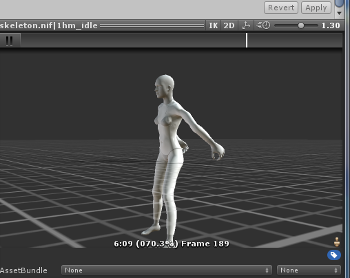This screenshot has height=278, width=350.
Task: Select the 1.30 speed value
Action: 331,25
